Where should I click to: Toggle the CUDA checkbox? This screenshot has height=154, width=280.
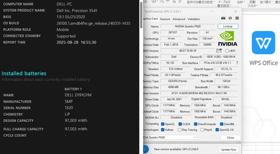tap(180, 124)
